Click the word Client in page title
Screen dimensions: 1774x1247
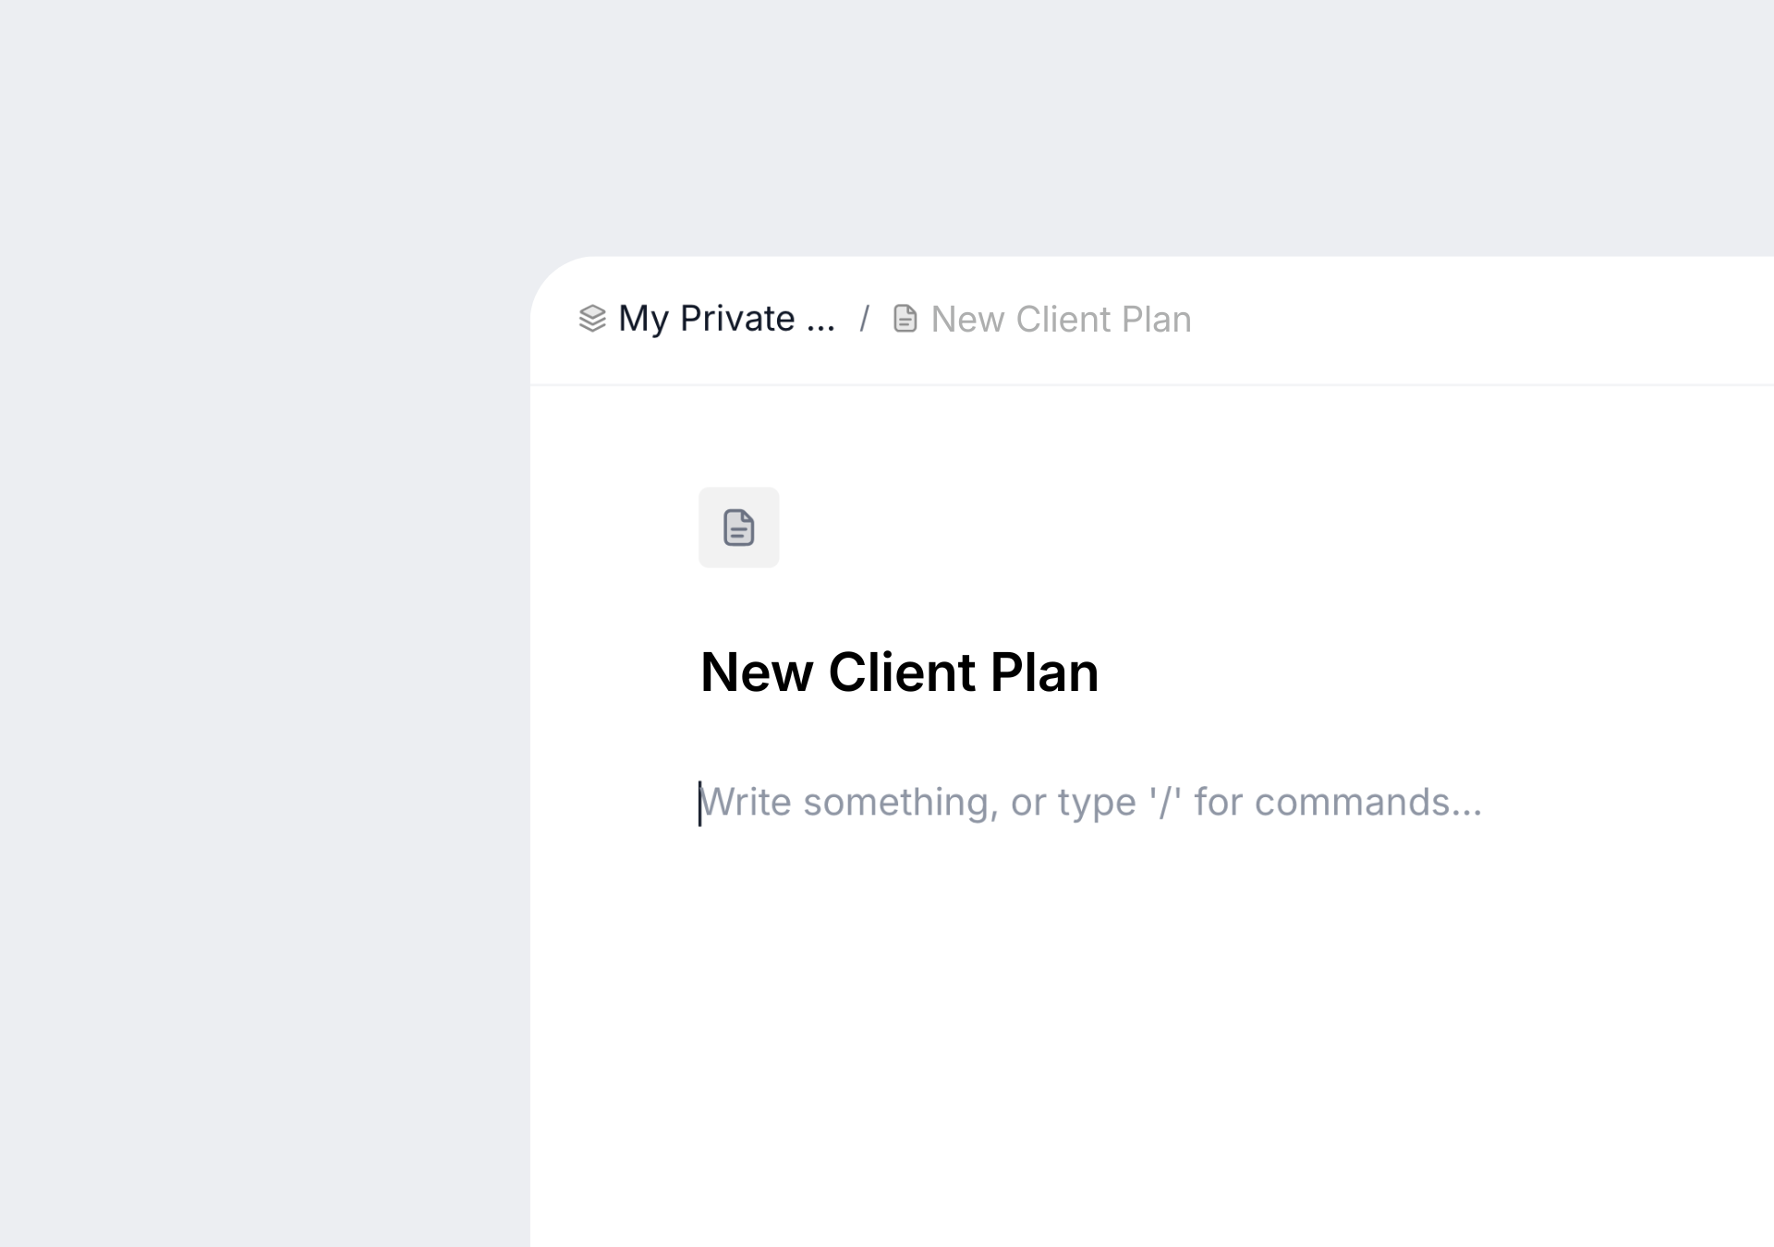coord(901,672)
